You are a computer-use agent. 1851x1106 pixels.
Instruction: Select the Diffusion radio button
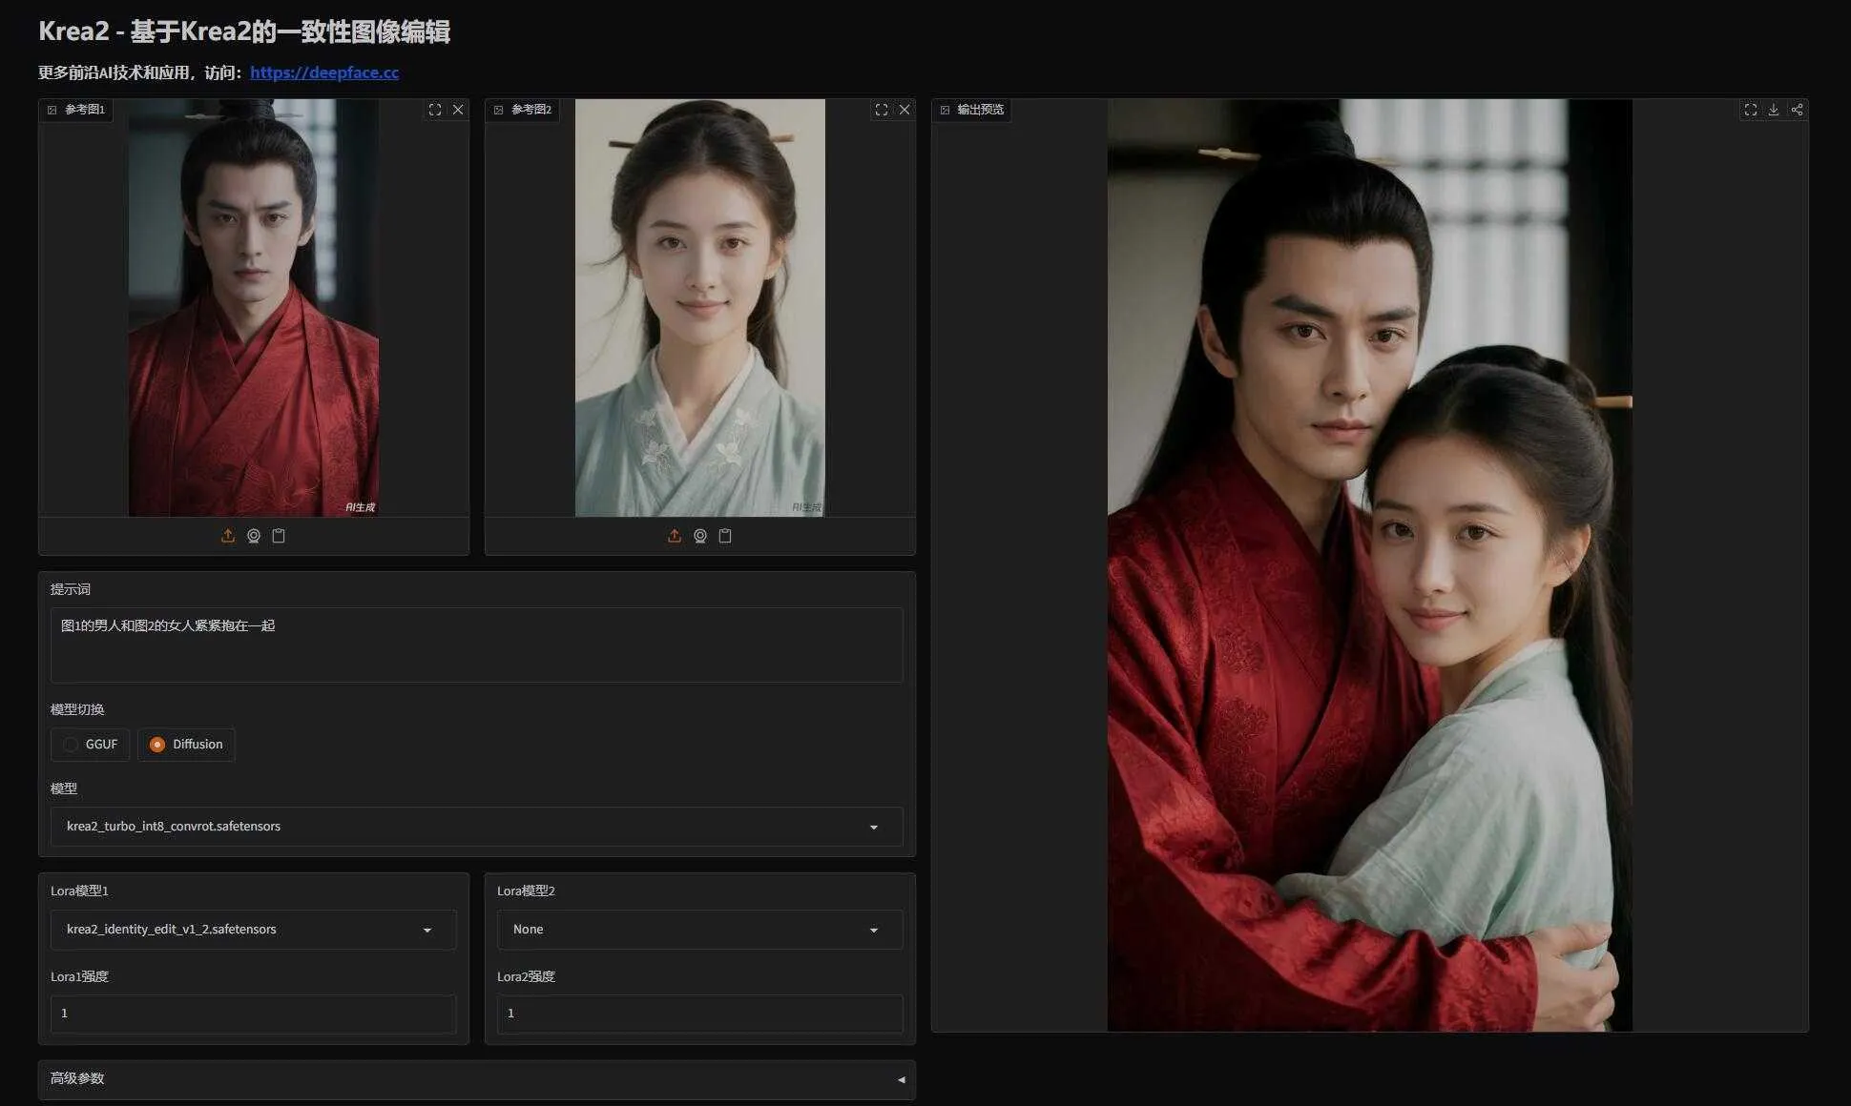coord(186,745)
